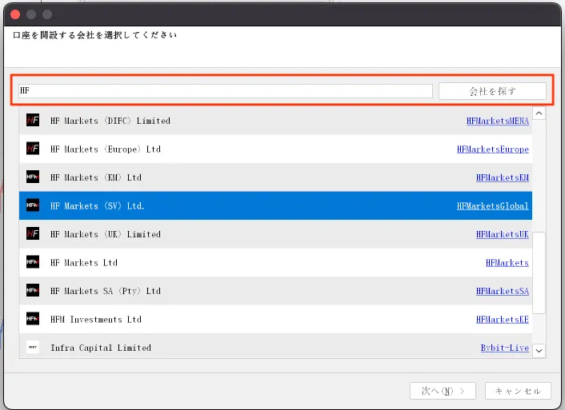
Task: Click the scrollbar up arrow
Action: point(539,113)
